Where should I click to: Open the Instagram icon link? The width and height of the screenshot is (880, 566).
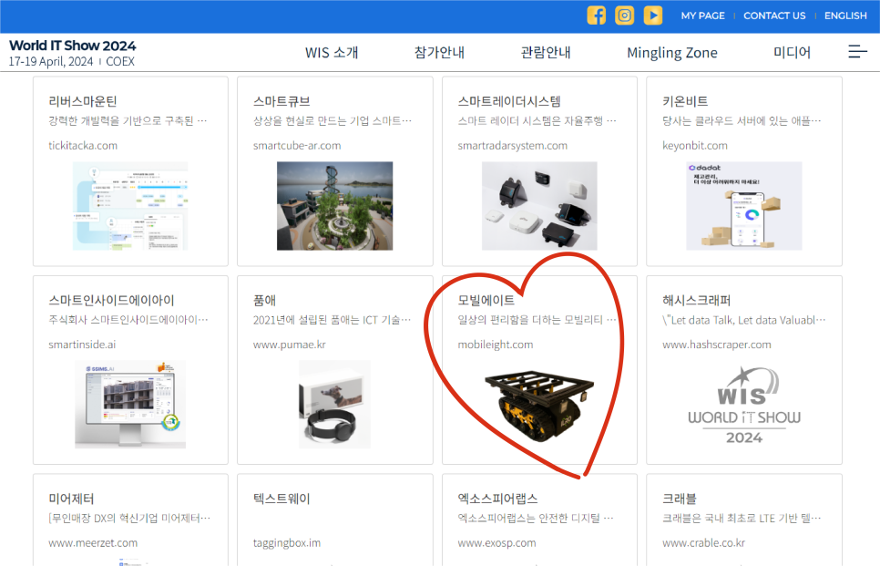(x=624, y=15)
